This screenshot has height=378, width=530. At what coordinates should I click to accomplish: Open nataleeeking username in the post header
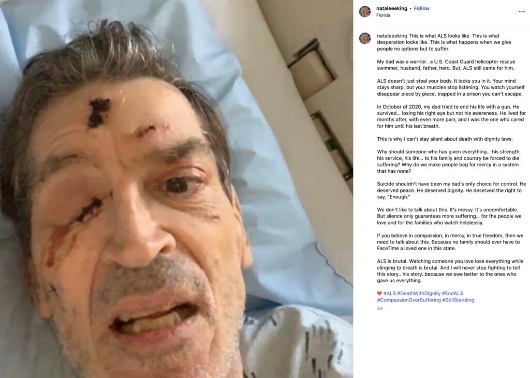[x=392, y=8]
